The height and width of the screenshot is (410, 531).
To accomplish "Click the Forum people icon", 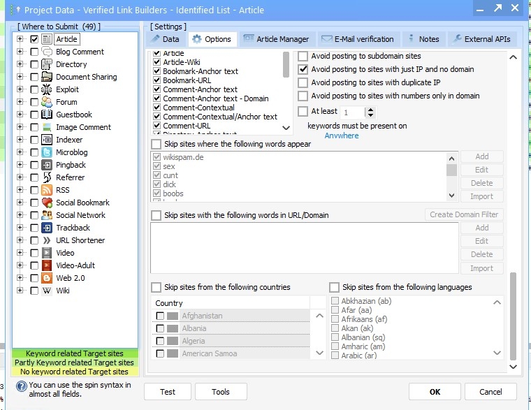I will [x=47, y=102].
